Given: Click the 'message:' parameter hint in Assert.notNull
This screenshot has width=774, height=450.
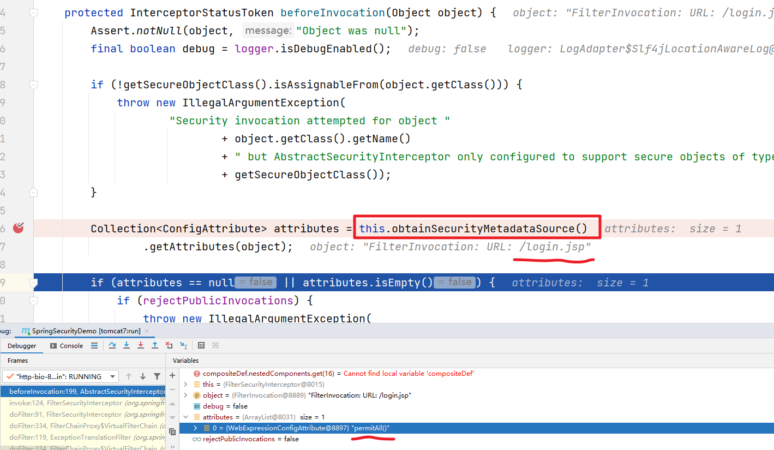Looking at the screenshot, I should pos(267,31).
